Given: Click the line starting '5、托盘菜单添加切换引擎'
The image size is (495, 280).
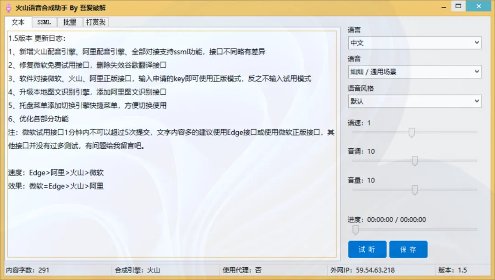Looking at the screenshot, I should coord(87,106).
